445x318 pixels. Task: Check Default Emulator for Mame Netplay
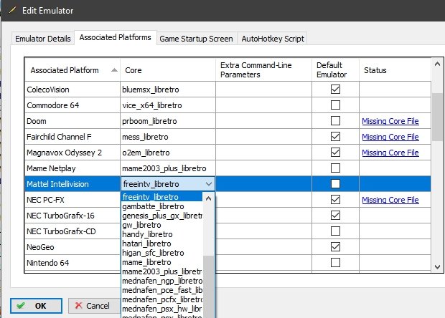pyautogui.click(x=335, y=168)
